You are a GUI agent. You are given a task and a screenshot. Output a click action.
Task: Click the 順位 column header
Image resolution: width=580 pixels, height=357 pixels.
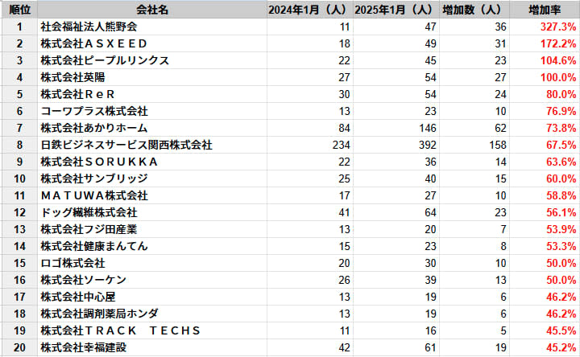pyautogui.click(x=19, y=10)
